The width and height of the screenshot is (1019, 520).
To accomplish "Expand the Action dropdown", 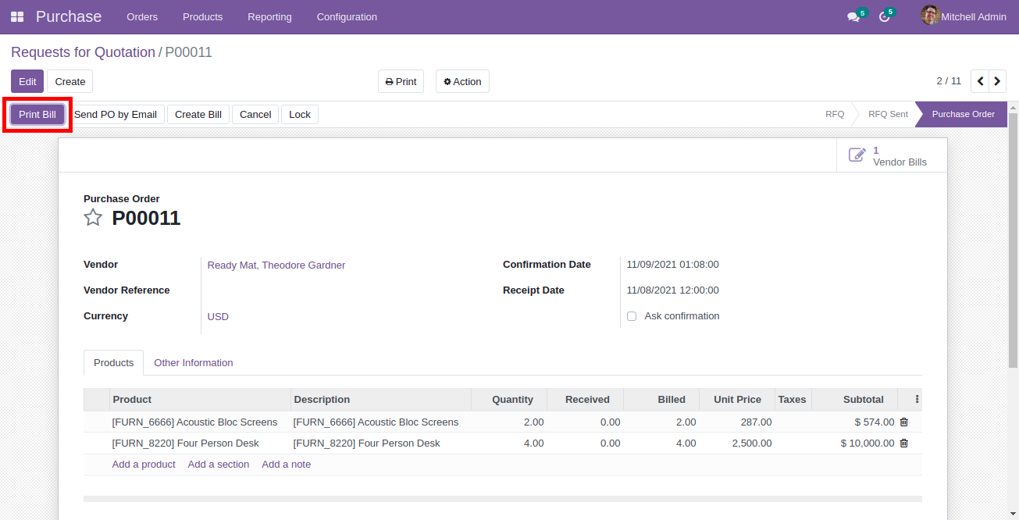I will click(x=462, y=81).
